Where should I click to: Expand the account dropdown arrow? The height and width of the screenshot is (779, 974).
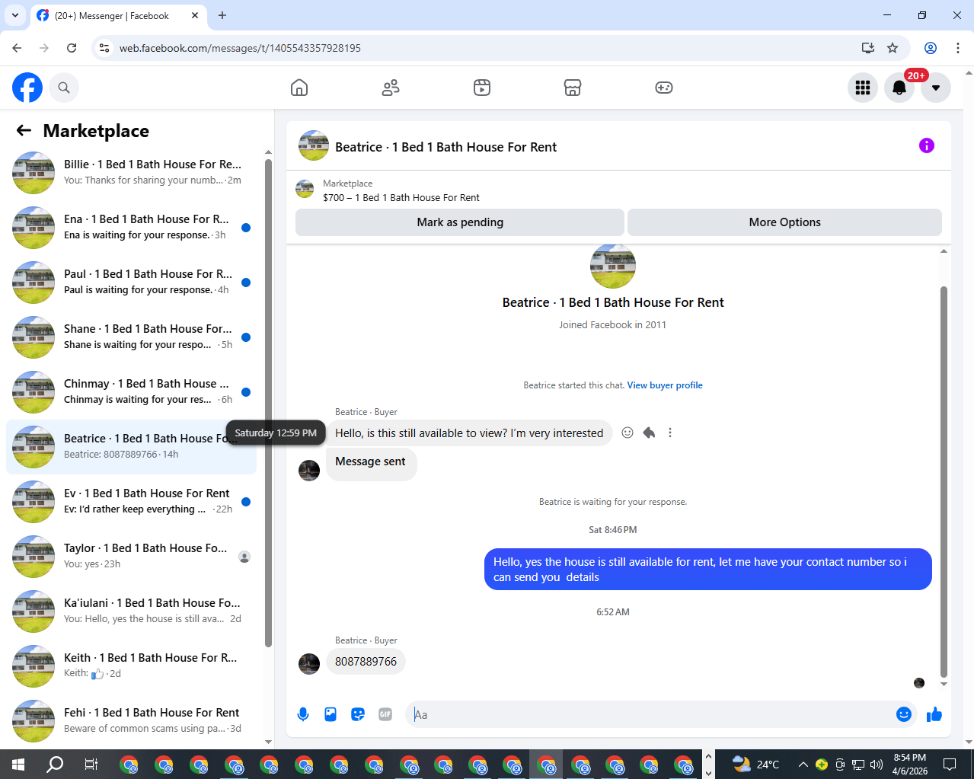(x=936, y=88)
